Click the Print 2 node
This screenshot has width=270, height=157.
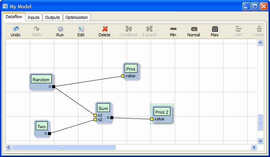pos(162,112)
